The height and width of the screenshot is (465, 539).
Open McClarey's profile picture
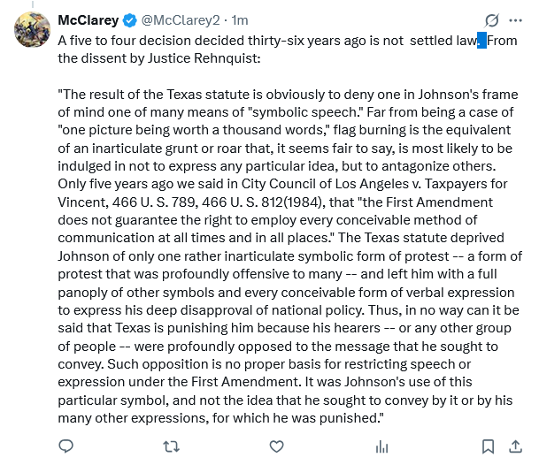click(32, 31)
